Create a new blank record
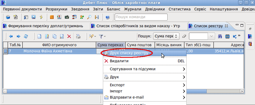 pyautogui.click(x=39, y=37)
